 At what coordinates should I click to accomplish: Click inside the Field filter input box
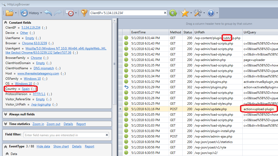click(x=64, y=135)
